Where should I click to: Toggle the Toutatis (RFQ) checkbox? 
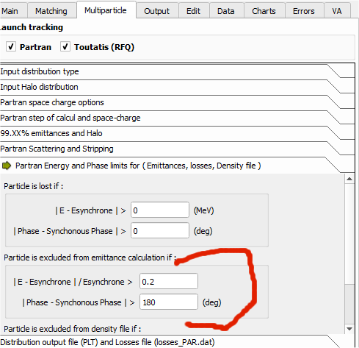(65, 46)
